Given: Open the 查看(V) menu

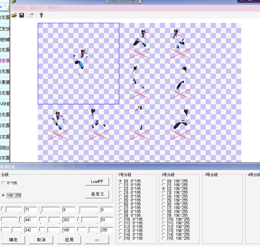Looking at the screenshot, I should click(37, 8).
